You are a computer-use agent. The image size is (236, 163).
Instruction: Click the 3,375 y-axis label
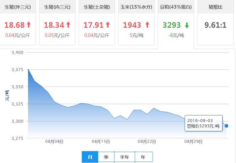(17, 70)
